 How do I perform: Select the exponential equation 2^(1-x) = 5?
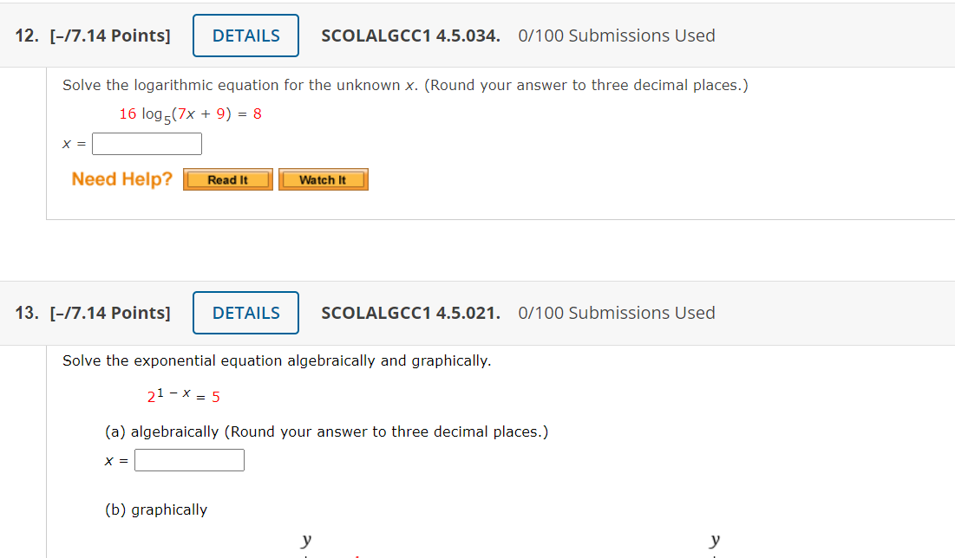[x=182, y=396]
